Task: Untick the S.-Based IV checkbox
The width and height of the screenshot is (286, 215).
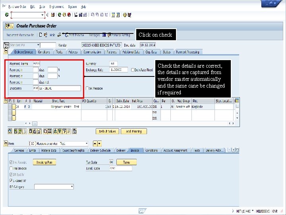Action: pos(11,181)
